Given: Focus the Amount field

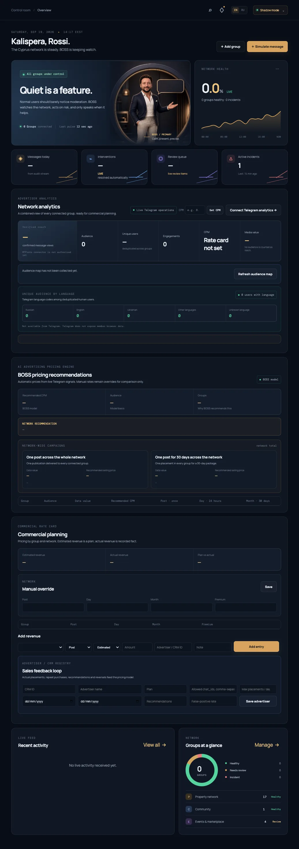Looking at the screenshot, I should 137,647.
